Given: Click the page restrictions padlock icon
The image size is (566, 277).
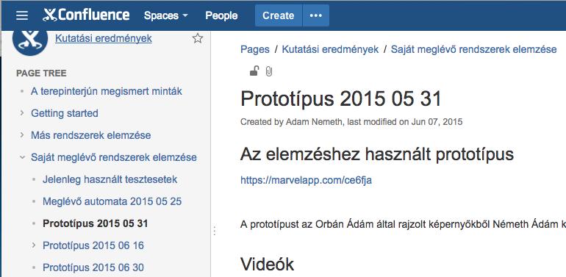Looking at the screenshot, I should 254,71.
